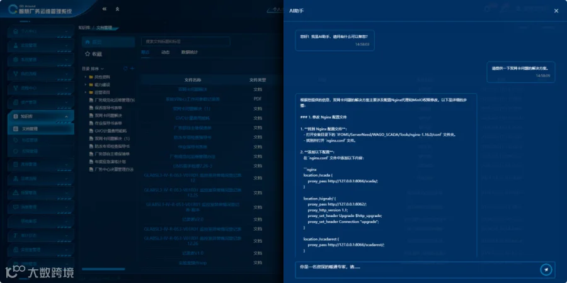Switch to the 数据统计 tab
Image resolution: width=567 pixels, height=283 pixels.
[190, 52]
